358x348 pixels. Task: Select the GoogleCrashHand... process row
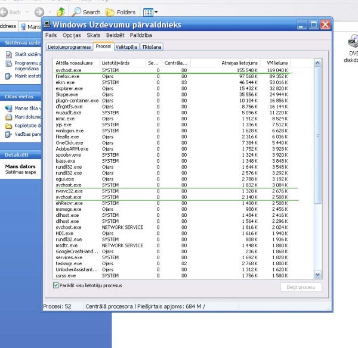(x=172, y=251)
